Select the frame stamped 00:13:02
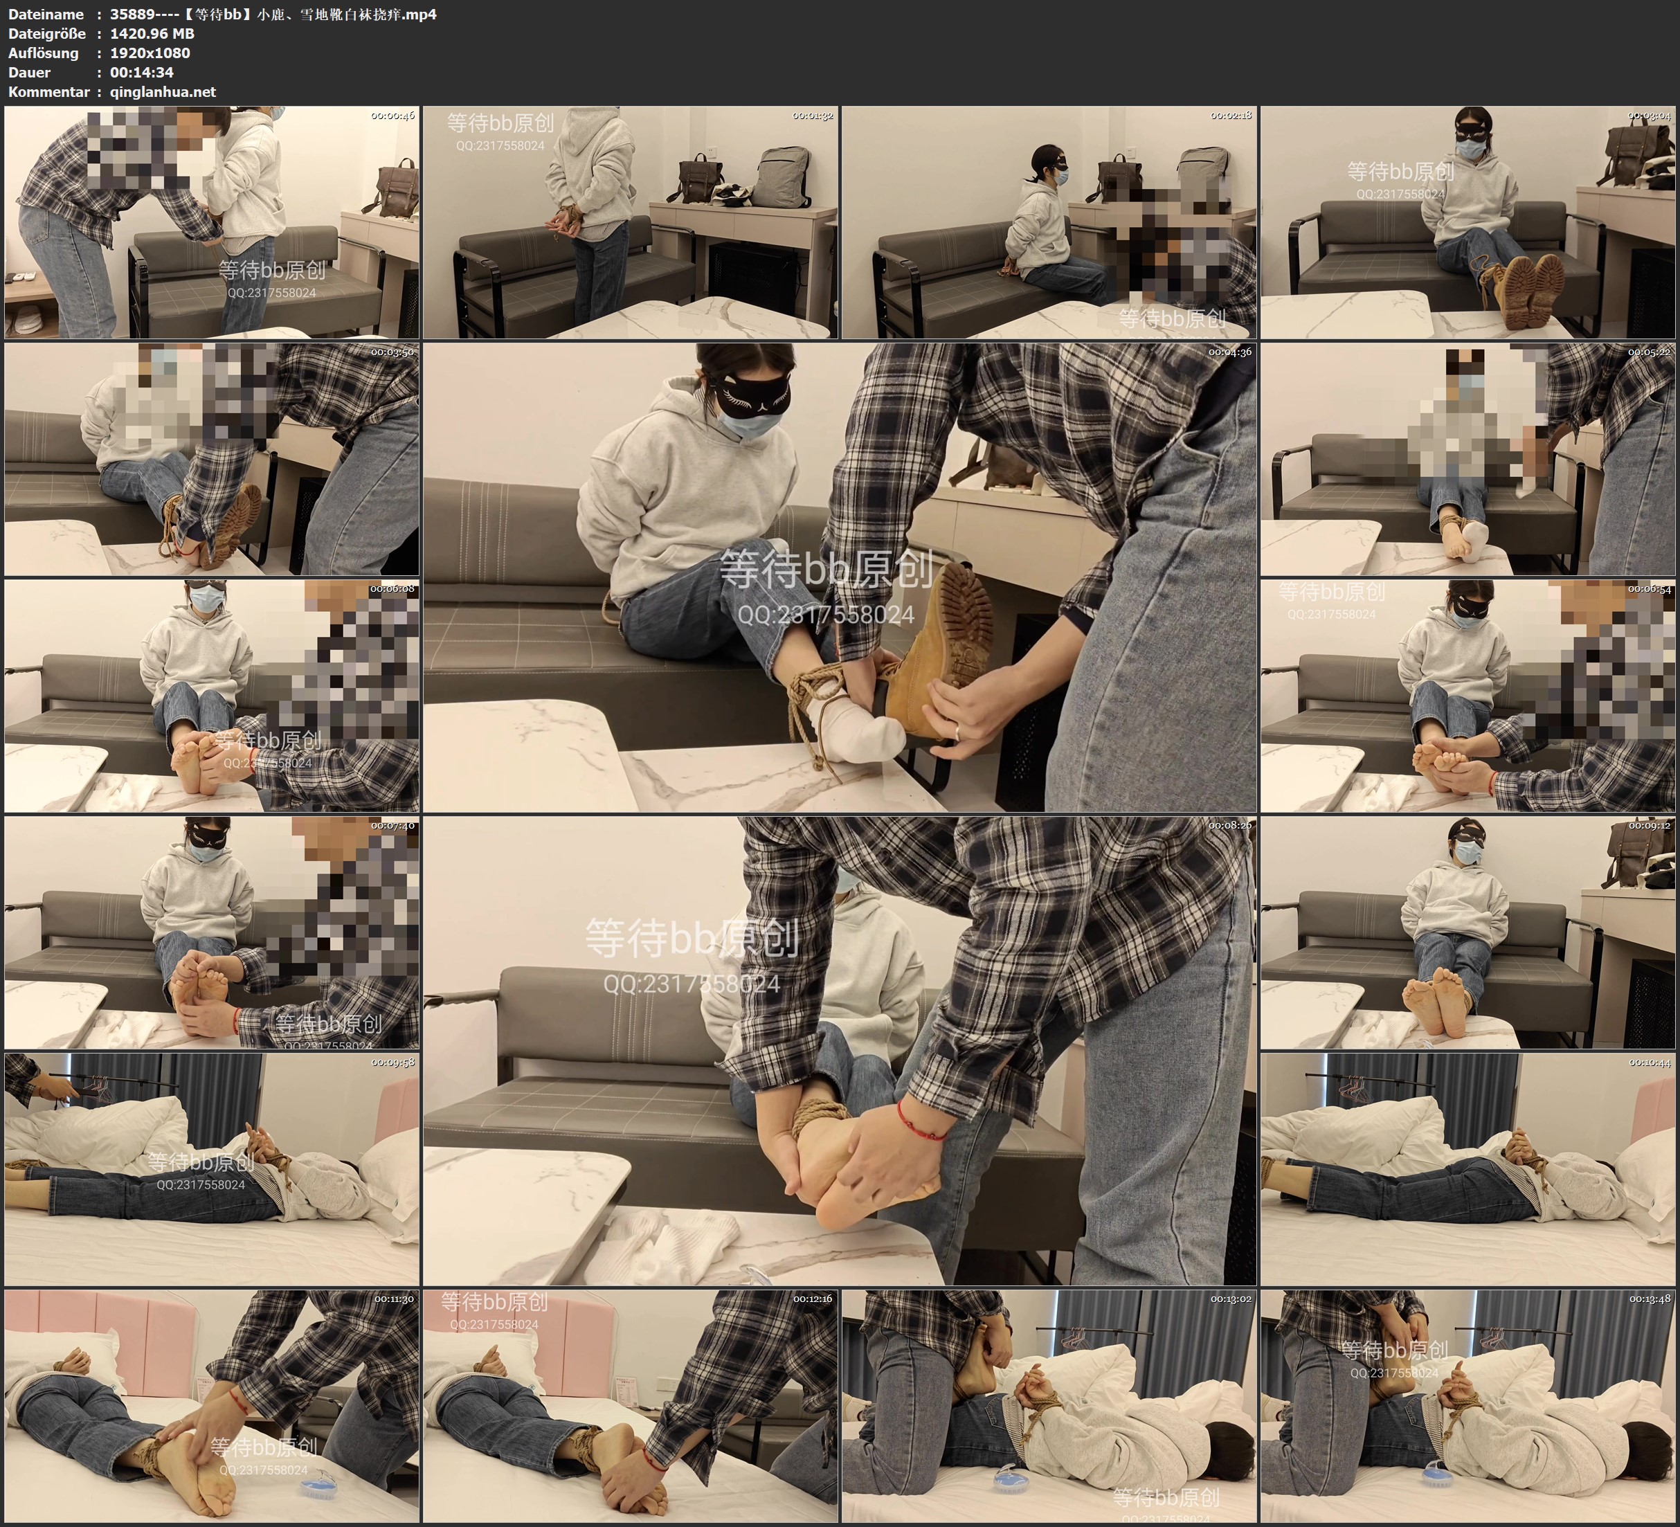This screenshot has height=1527, width=1680. pyautogui.click(x=1048, y=1406)
